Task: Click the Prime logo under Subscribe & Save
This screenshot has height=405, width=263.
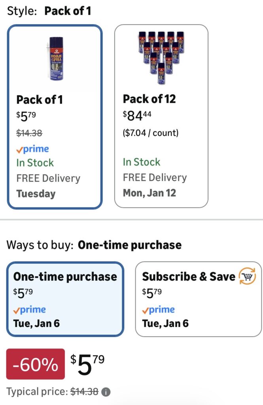Action: [158, 310]
